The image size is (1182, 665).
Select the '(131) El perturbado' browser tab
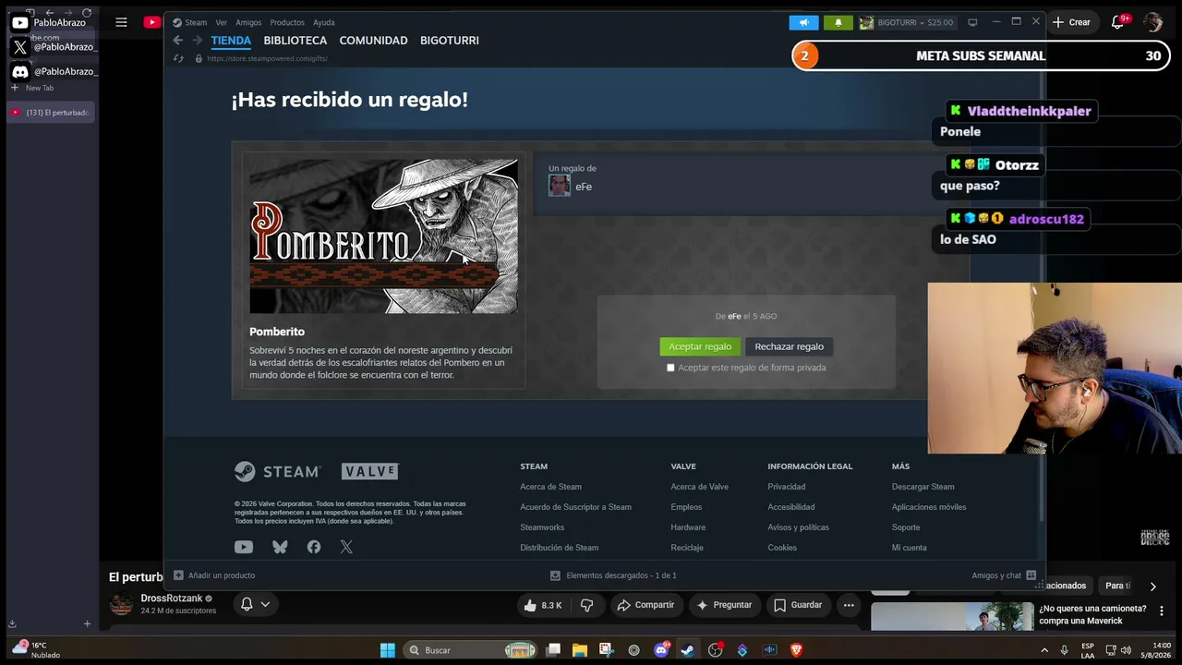pos(50,113)
